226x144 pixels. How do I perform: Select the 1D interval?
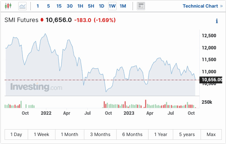tap(101, 6)
